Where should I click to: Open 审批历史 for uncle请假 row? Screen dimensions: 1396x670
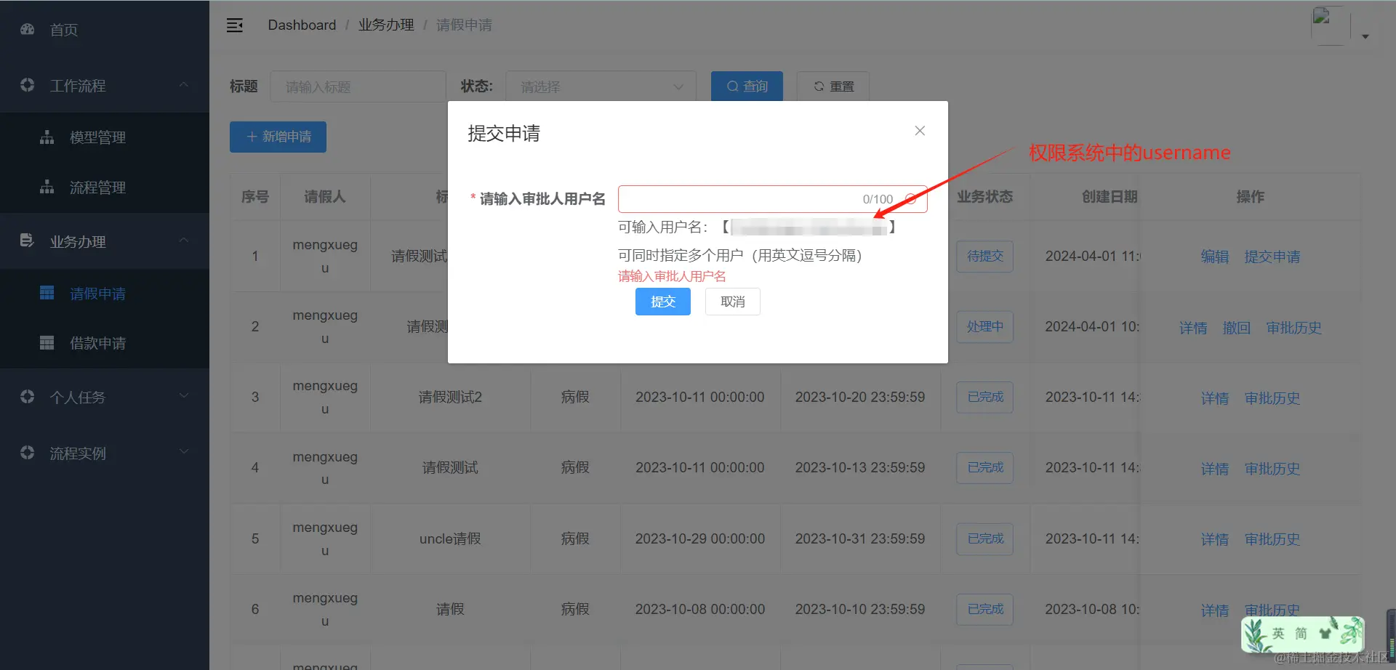click(1272, 539)
